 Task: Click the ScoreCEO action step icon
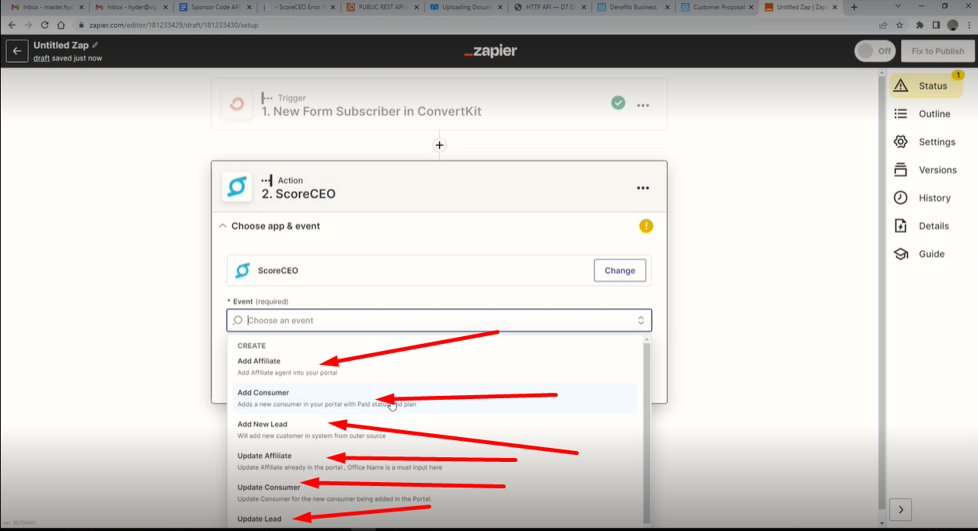click(237, 187)
